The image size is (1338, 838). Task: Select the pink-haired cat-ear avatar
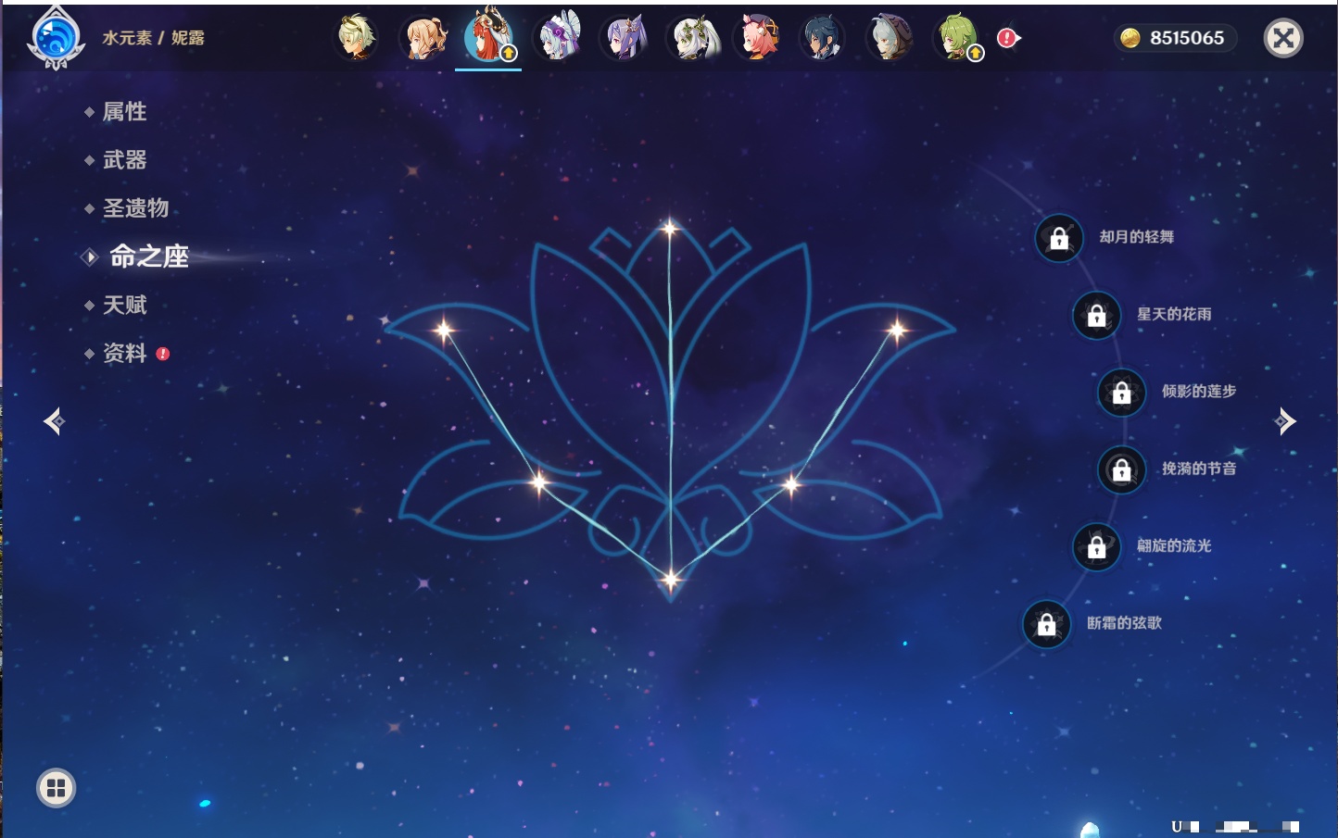[758, 38]
